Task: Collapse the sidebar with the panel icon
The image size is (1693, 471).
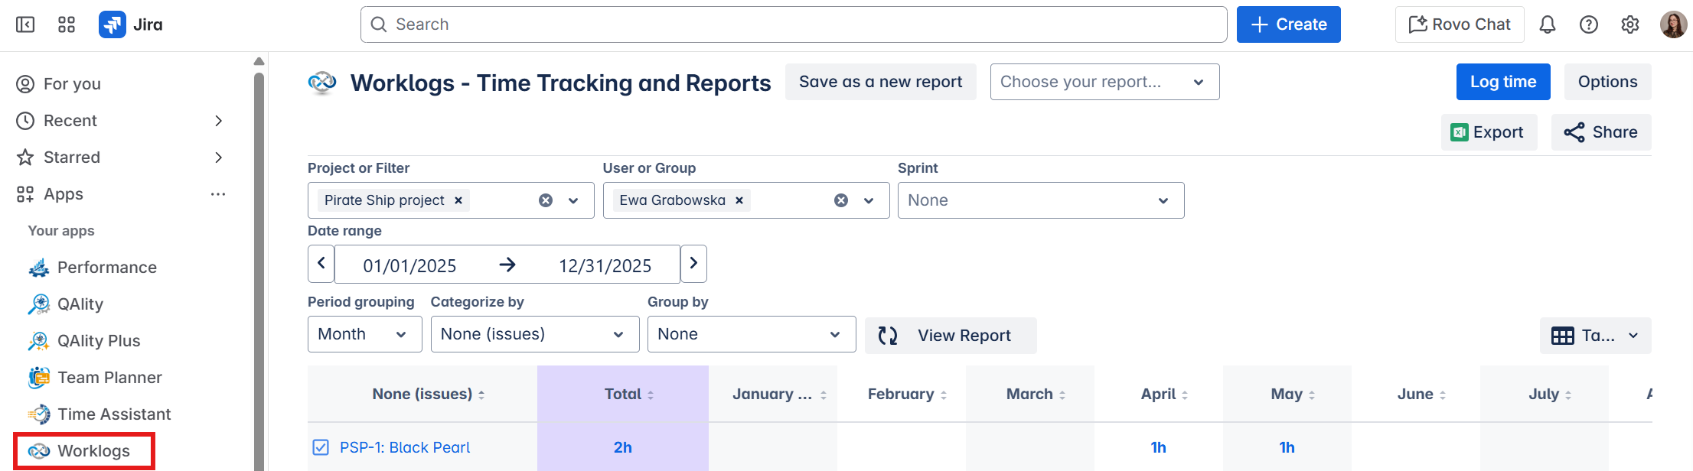Action: [x=25, y=24]
